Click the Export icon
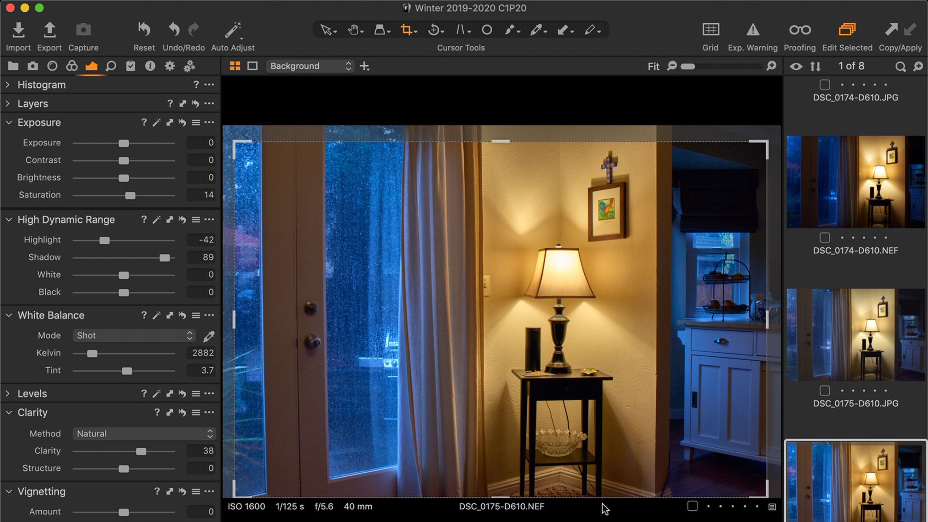Screen dimensions: 928x522 click(49, 30)
